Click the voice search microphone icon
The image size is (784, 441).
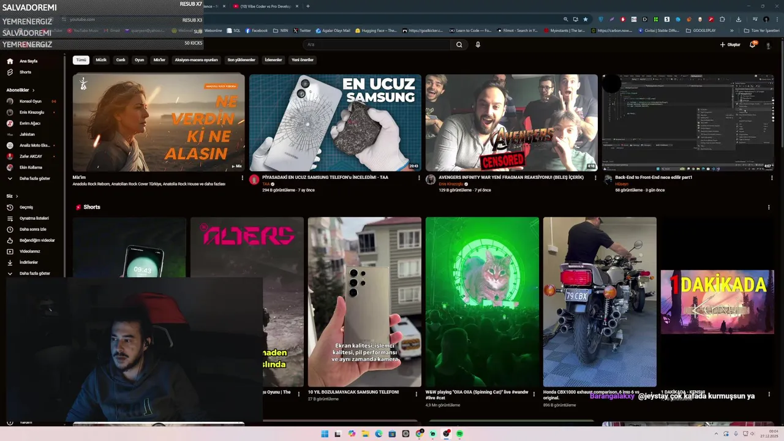click(478, 45)
